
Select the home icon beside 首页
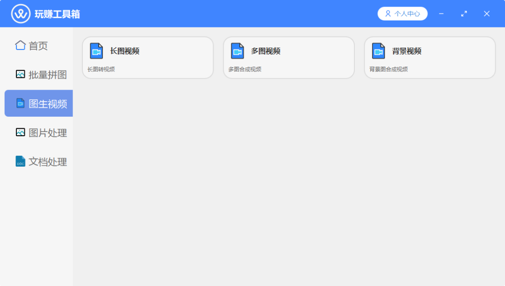click(x=20, y=45)
